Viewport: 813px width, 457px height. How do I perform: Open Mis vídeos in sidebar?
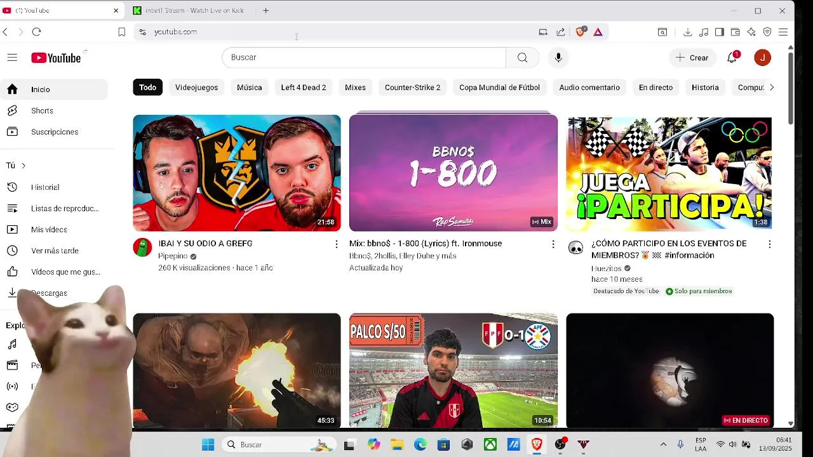point(54,230)
